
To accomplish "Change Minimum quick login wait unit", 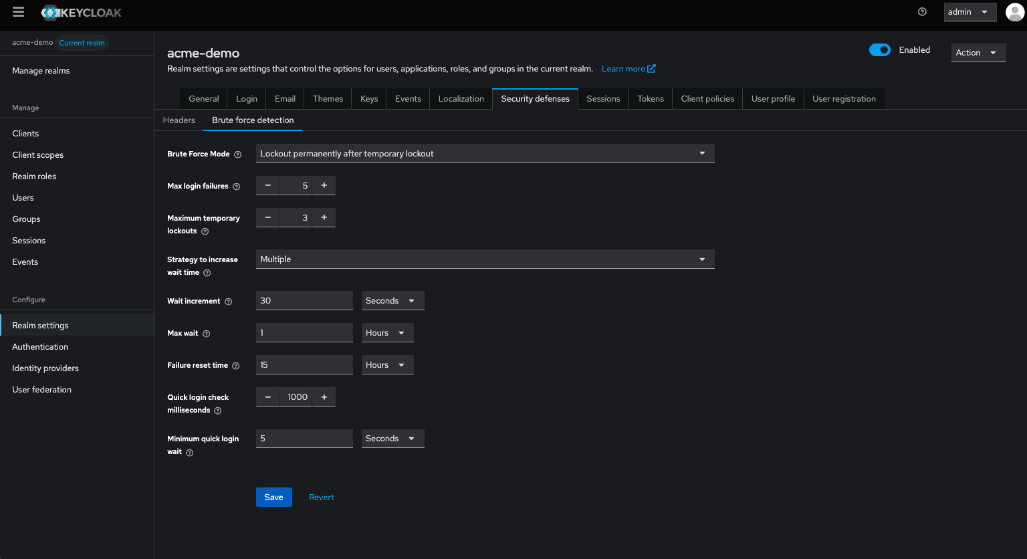I will point(393,438).
